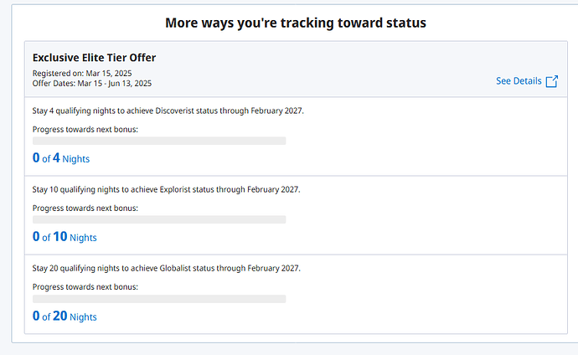Click the '0 of 10 Nights' counter
578x355 pixels.
(x=65, y=237)
